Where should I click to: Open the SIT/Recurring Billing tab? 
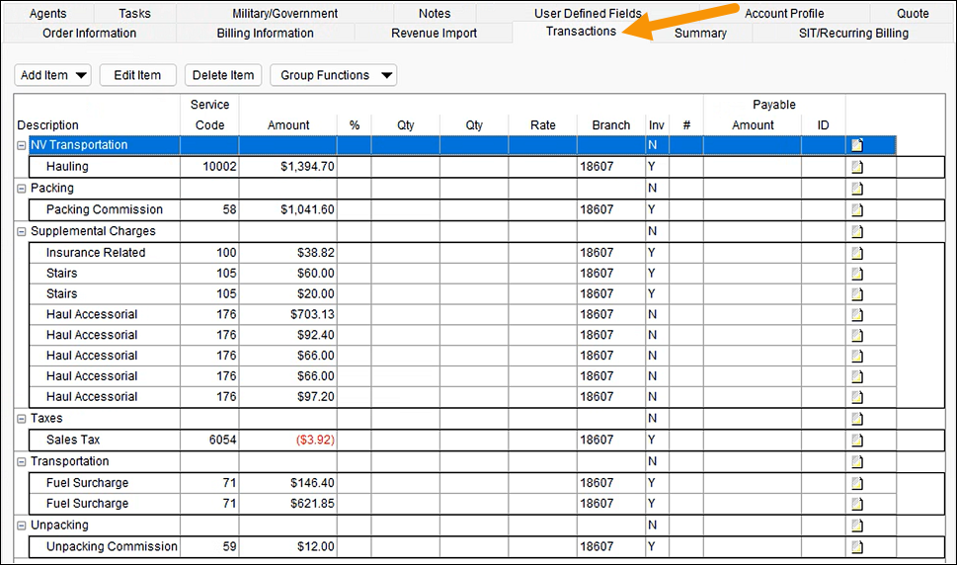(853, 33)
